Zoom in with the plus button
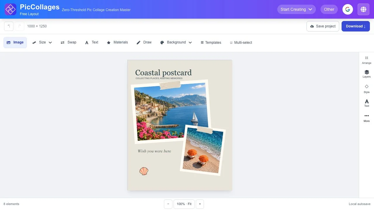 coord(200,204)
